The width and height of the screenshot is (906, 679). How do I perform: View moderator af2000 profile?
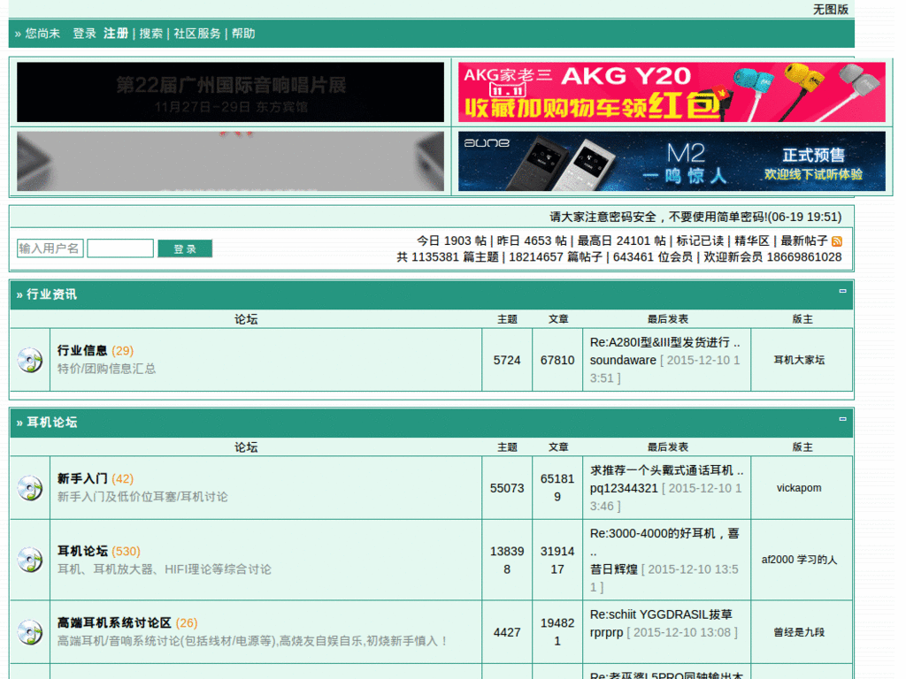[x=777, y=560]
